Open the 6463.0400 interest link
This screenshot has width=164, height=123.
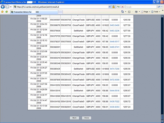coord(114,25)
